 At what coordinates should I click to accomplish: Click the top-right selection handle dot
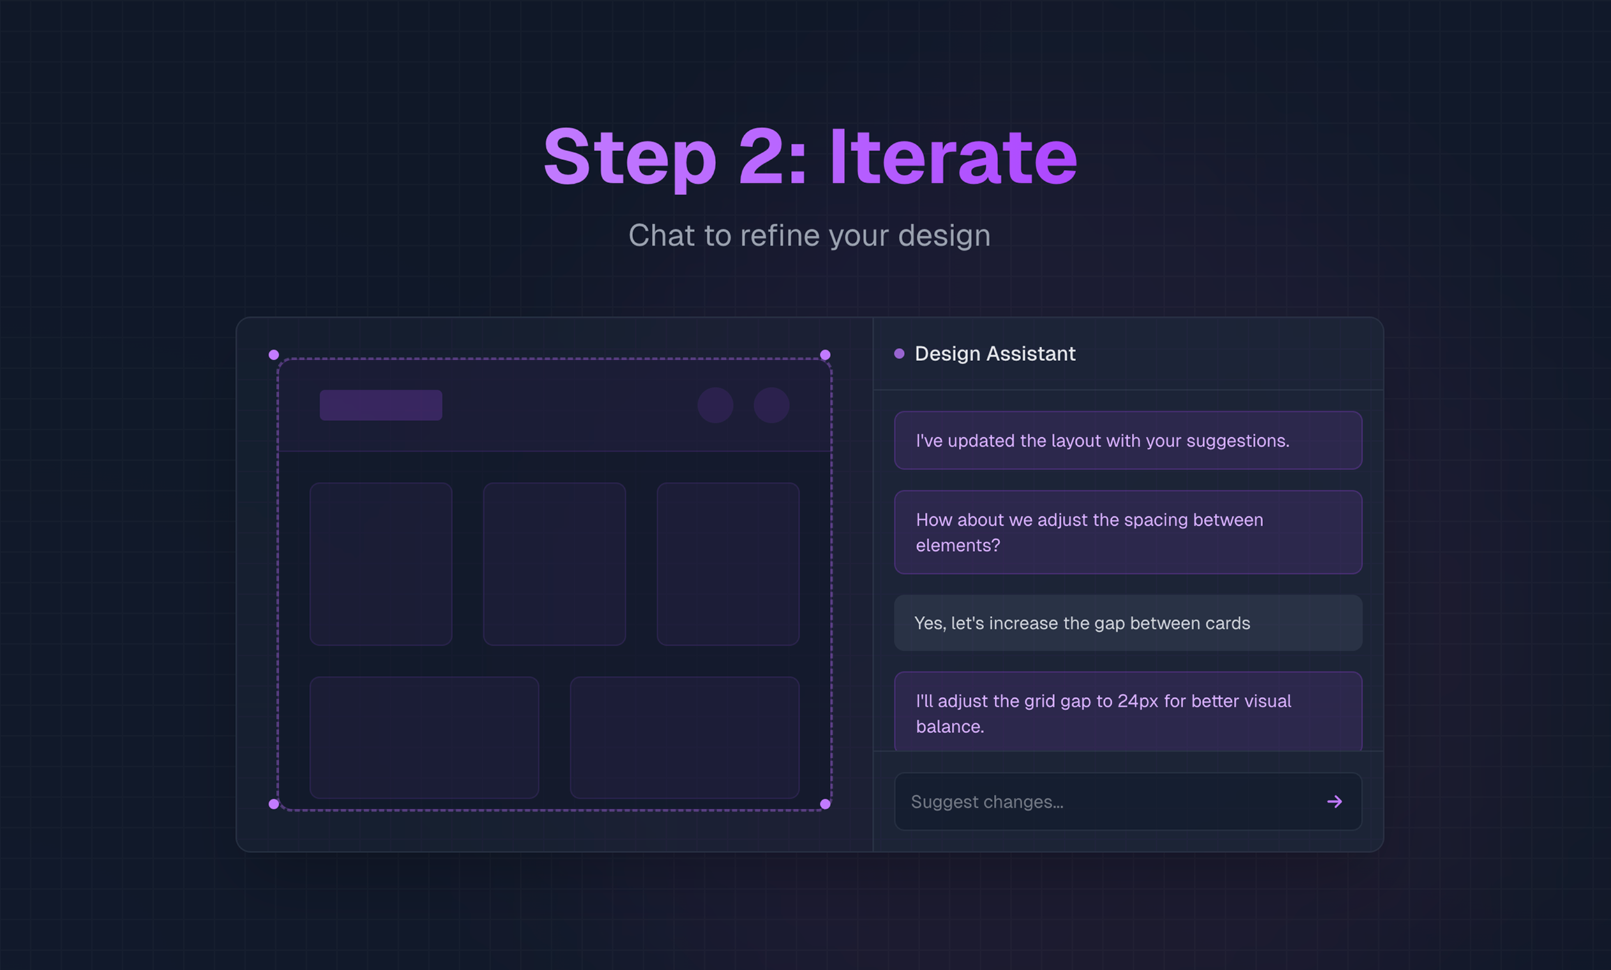(x=825, y=355)
